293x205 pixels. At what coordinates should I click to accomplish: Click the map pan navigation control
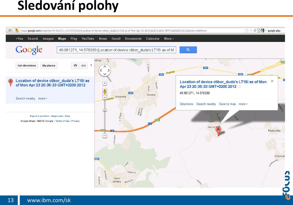tap(105, 70)
